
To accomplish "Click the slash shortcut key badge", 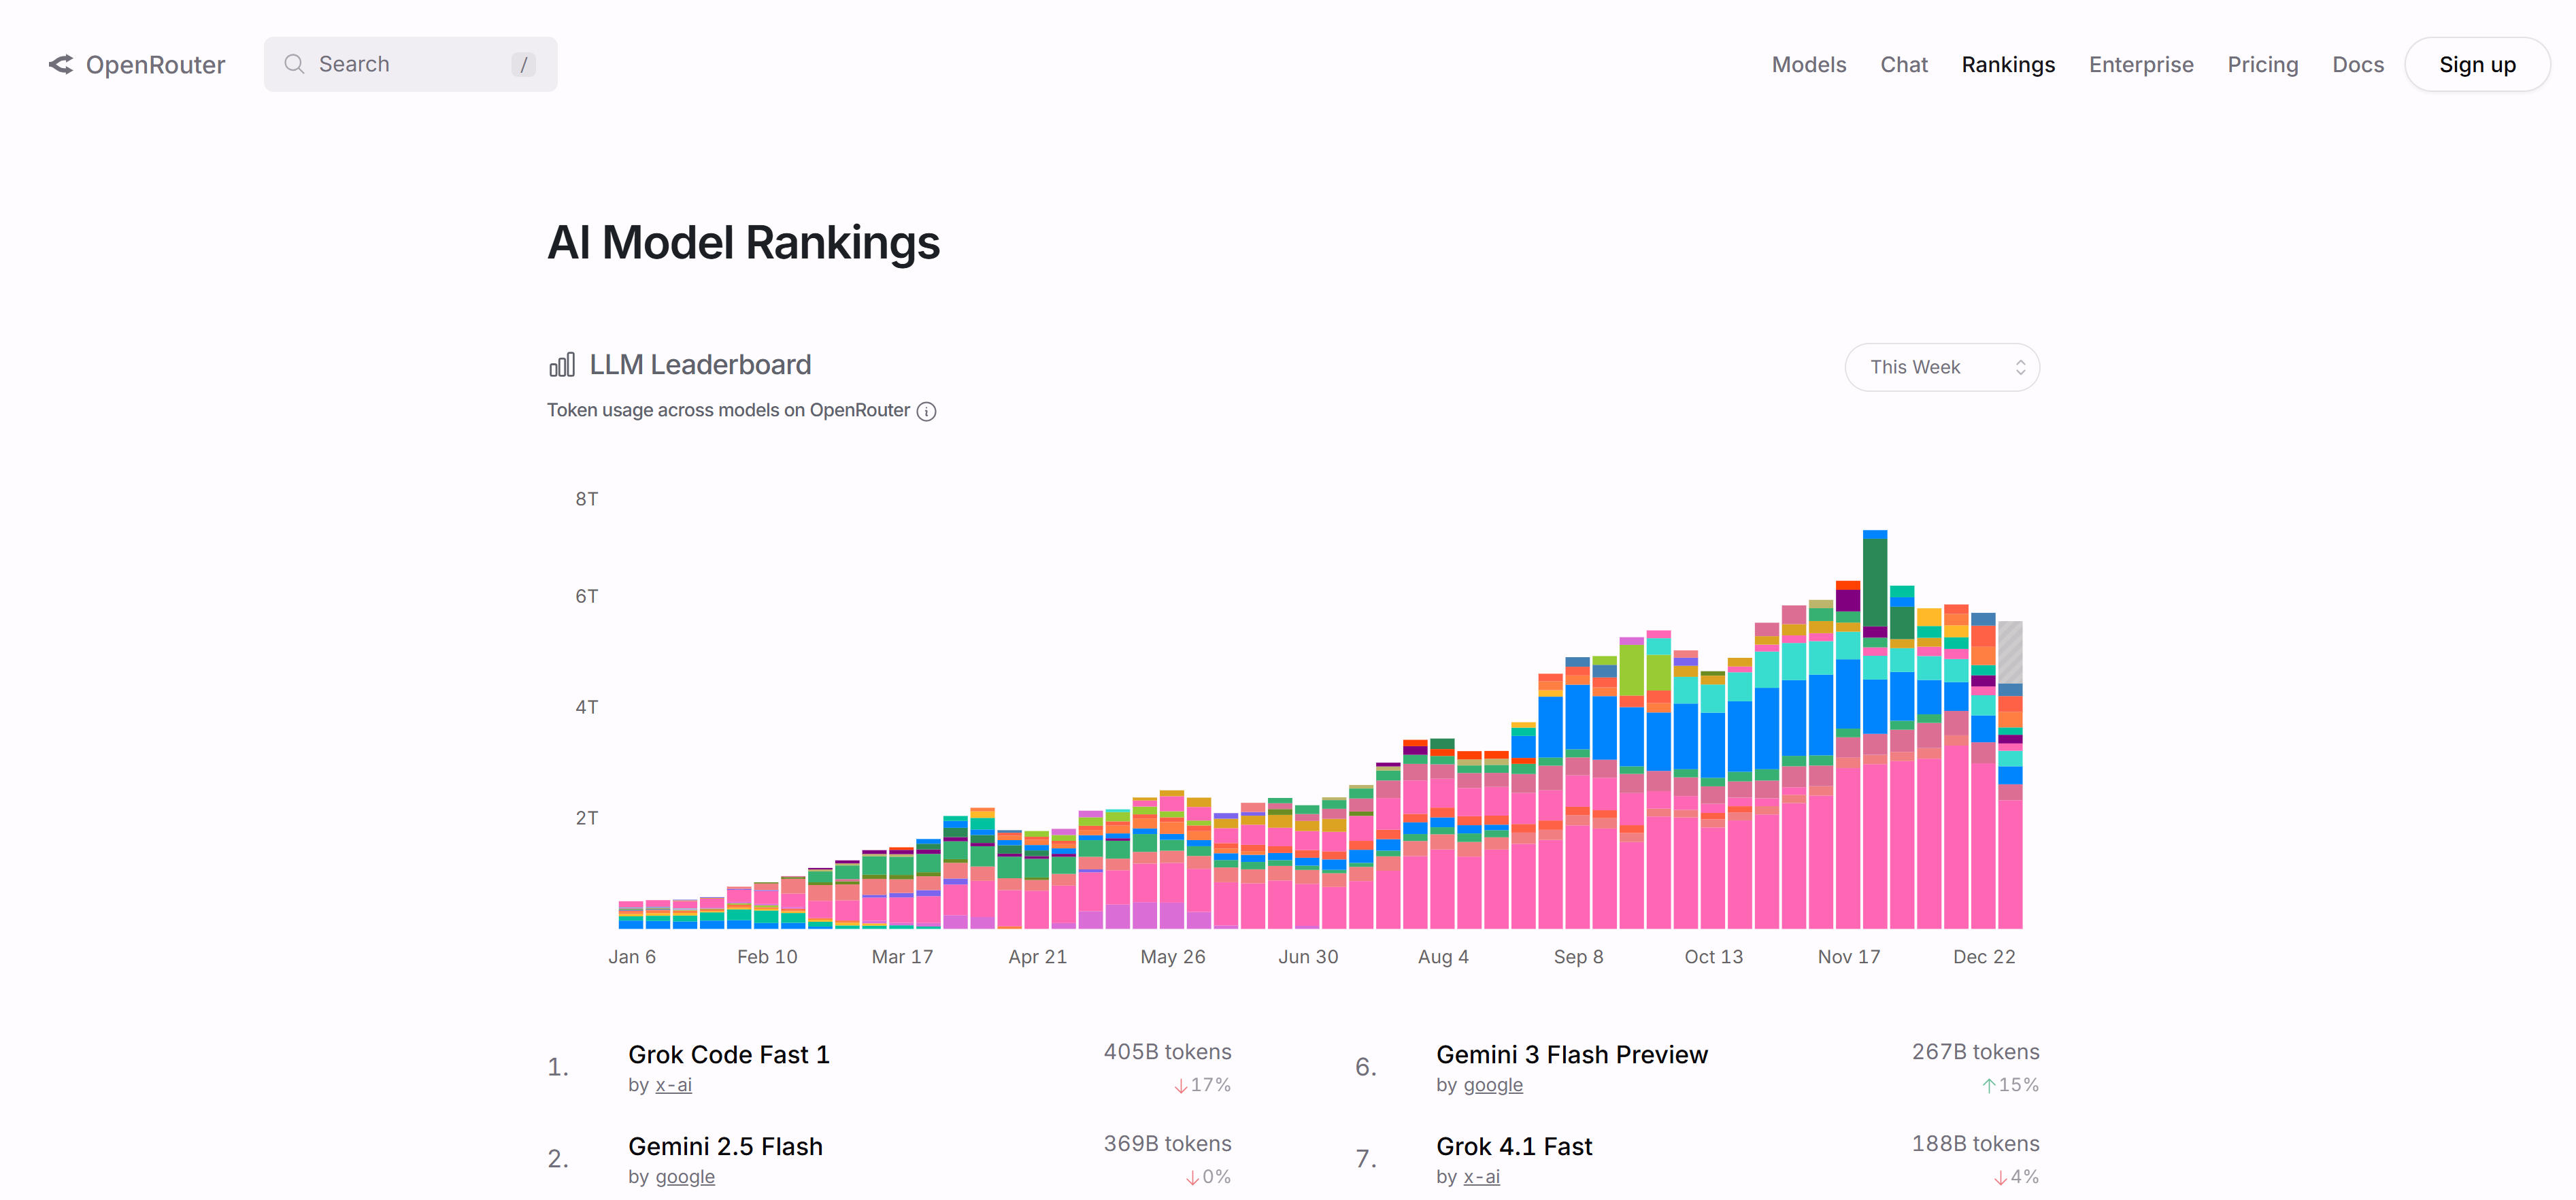I will coord(523,65).
